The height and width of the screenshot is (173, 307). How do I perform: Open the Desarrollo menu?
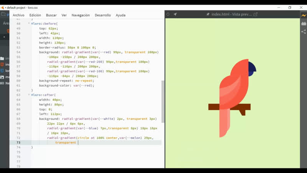(x=103, y=15)
